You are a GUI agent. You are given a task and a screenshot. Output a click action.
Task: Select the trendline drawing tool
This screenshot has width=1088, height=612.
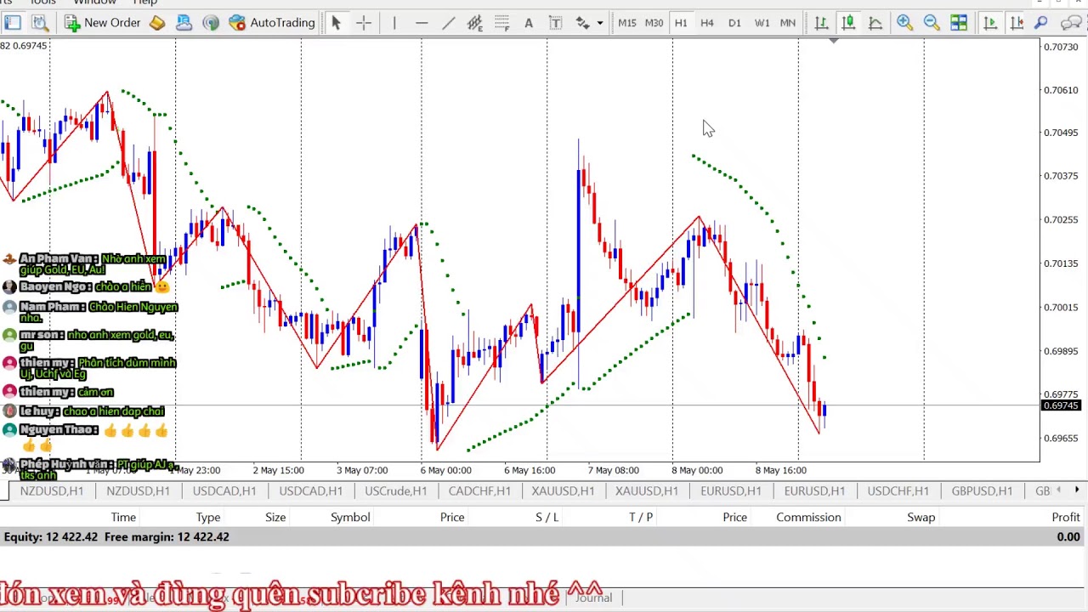448,23
